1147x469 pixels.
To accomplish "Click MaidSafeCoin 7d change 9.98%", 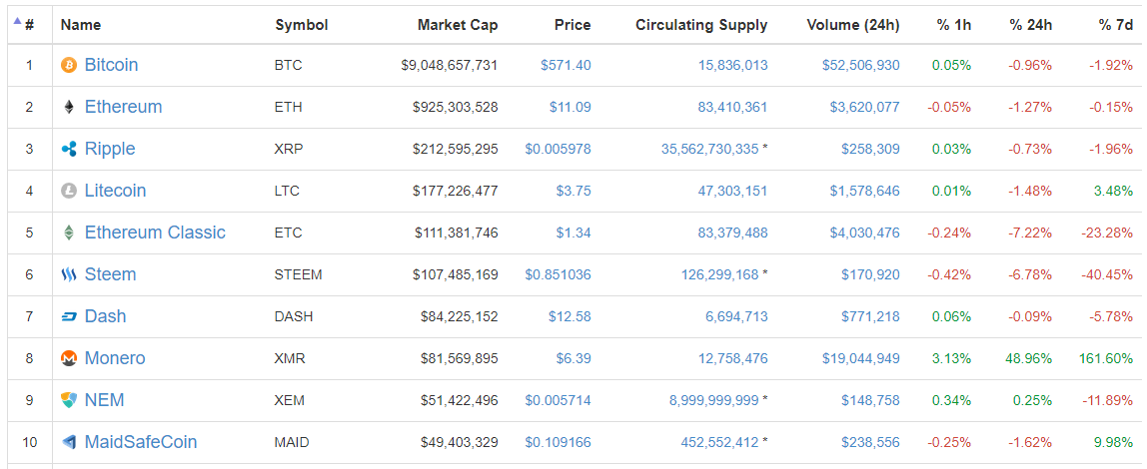I will coord(1115,443).
